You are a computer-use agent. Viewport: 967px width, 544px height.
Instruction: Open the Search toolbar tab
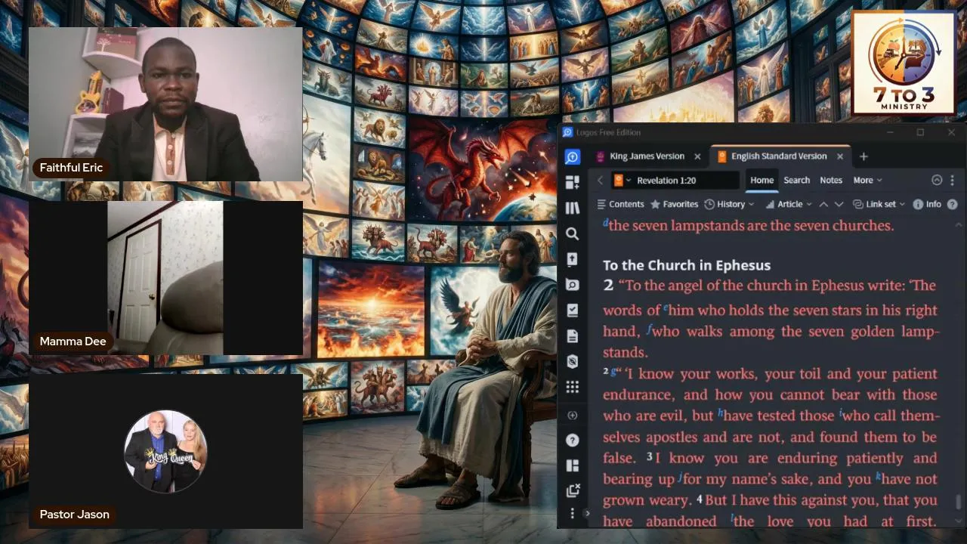click(x=796, y=181)
